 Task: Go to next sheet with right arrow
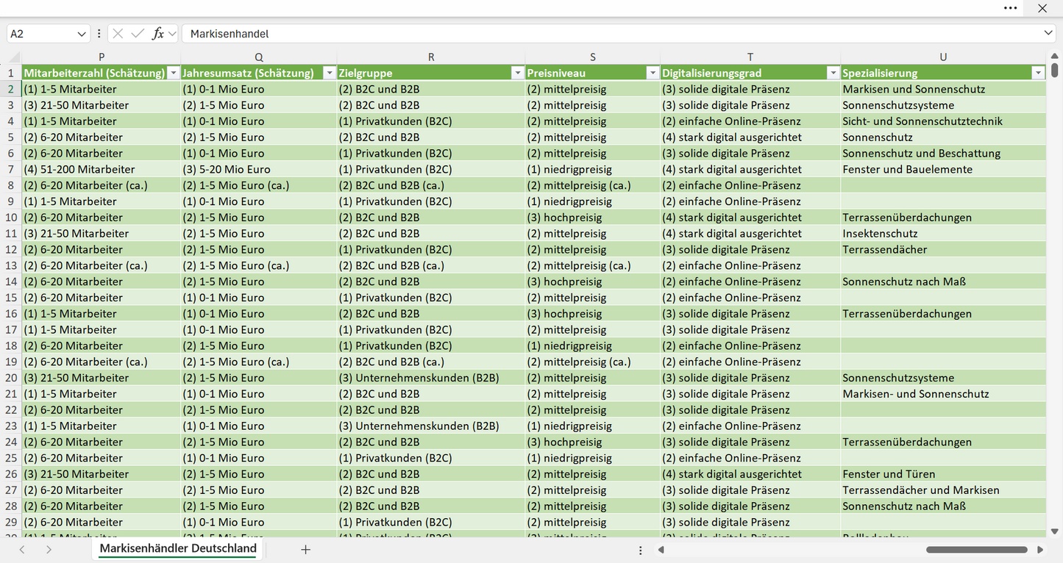tap(49, 549)
